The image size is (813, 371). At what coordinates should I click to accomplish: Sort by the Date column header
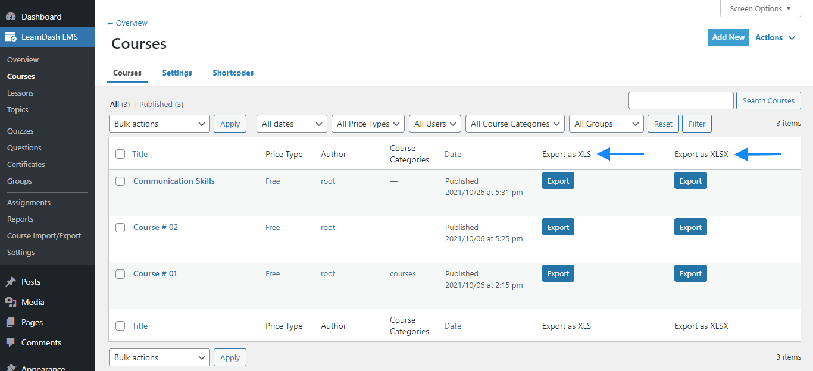point(452,154)
